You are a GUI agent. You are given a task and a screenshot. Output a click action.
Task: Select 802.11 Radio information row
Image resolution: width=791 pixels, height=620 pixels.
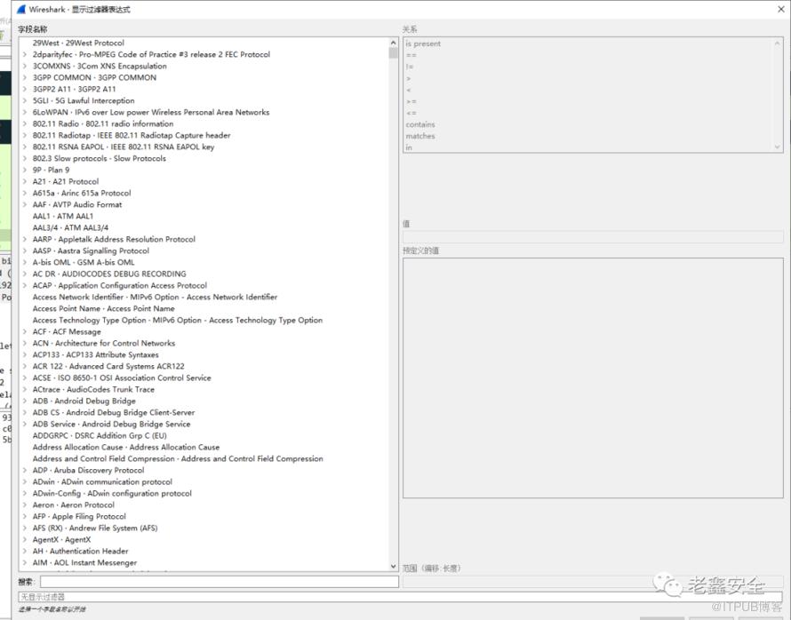(x=103, y=124)
